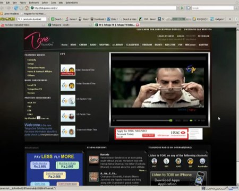Open the CINEMA navigation link
The image size is (239, 191).
(83, 45)
